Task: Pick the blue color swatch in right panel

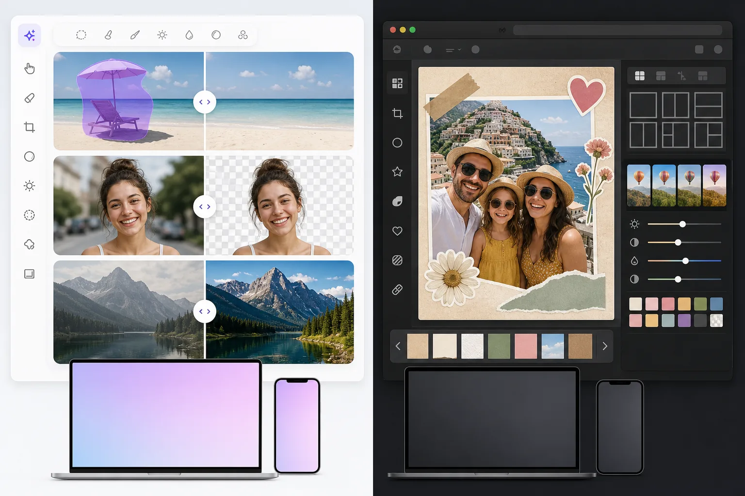Action: [x=716, y=304]
